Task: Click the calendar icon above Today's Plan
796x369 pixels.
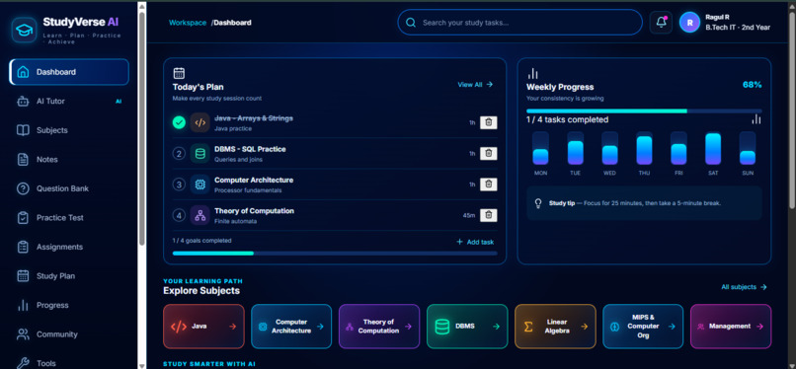Action: pos(179,73)
